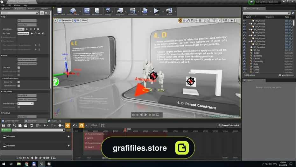296x167 pixels.
Task: Open Chrome from the taskbar
Action: [x=26, y=164]
